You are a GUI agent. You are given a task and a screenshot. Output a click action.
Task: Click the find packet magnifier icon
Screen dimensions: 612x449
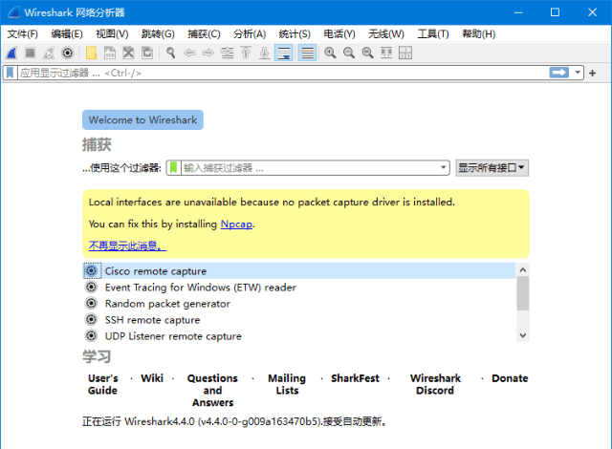[170, 53]
